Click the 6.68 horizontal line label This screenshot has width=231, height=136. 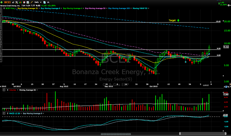(219, 55)
